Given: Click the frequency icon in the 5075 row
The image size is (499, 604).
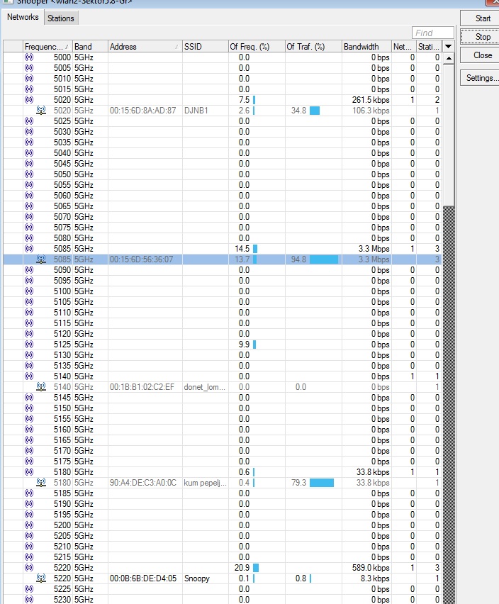Looking at the screenshot, I should [x=29, y=228].
